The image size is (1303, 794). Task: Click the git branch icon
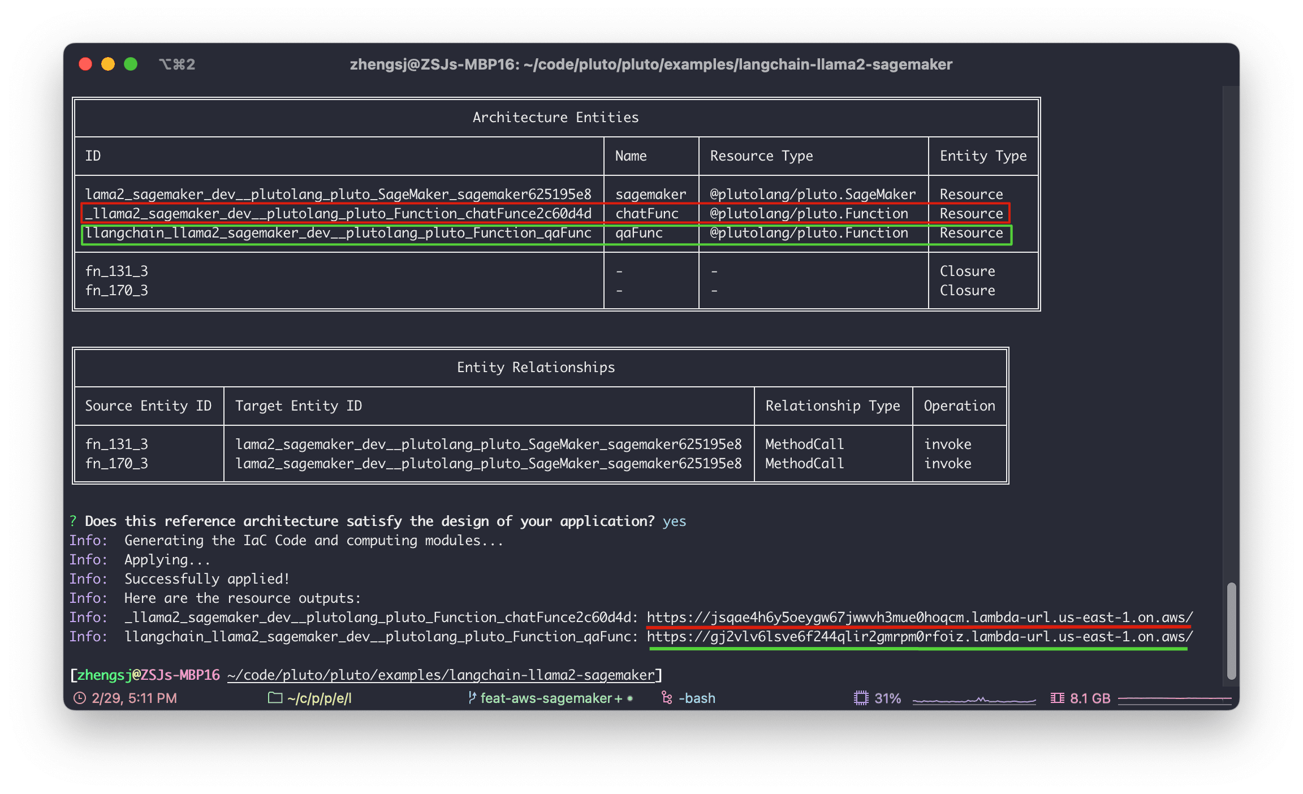472,698
